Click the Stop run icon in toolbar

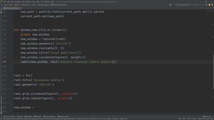(x=203, y=5)
